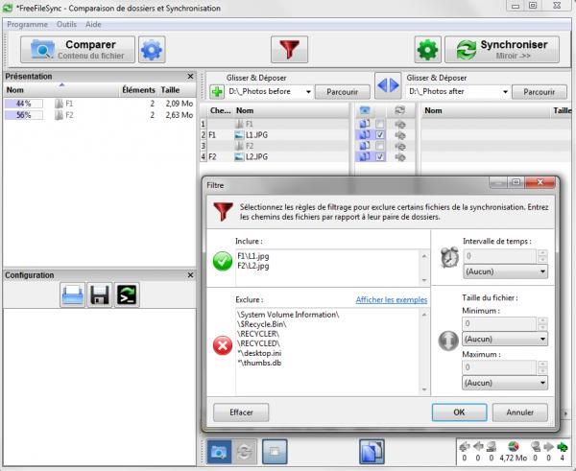Open comparison settings with blue gear icon
The height and width of the screenshot is (471, 576).
[152, 50]
